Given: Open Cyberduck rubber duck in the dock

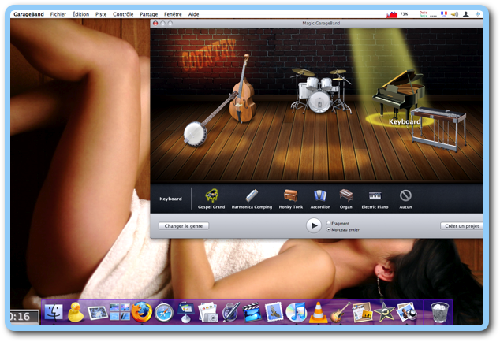Looking at the screenshot, I should click(x=76, y=312).
